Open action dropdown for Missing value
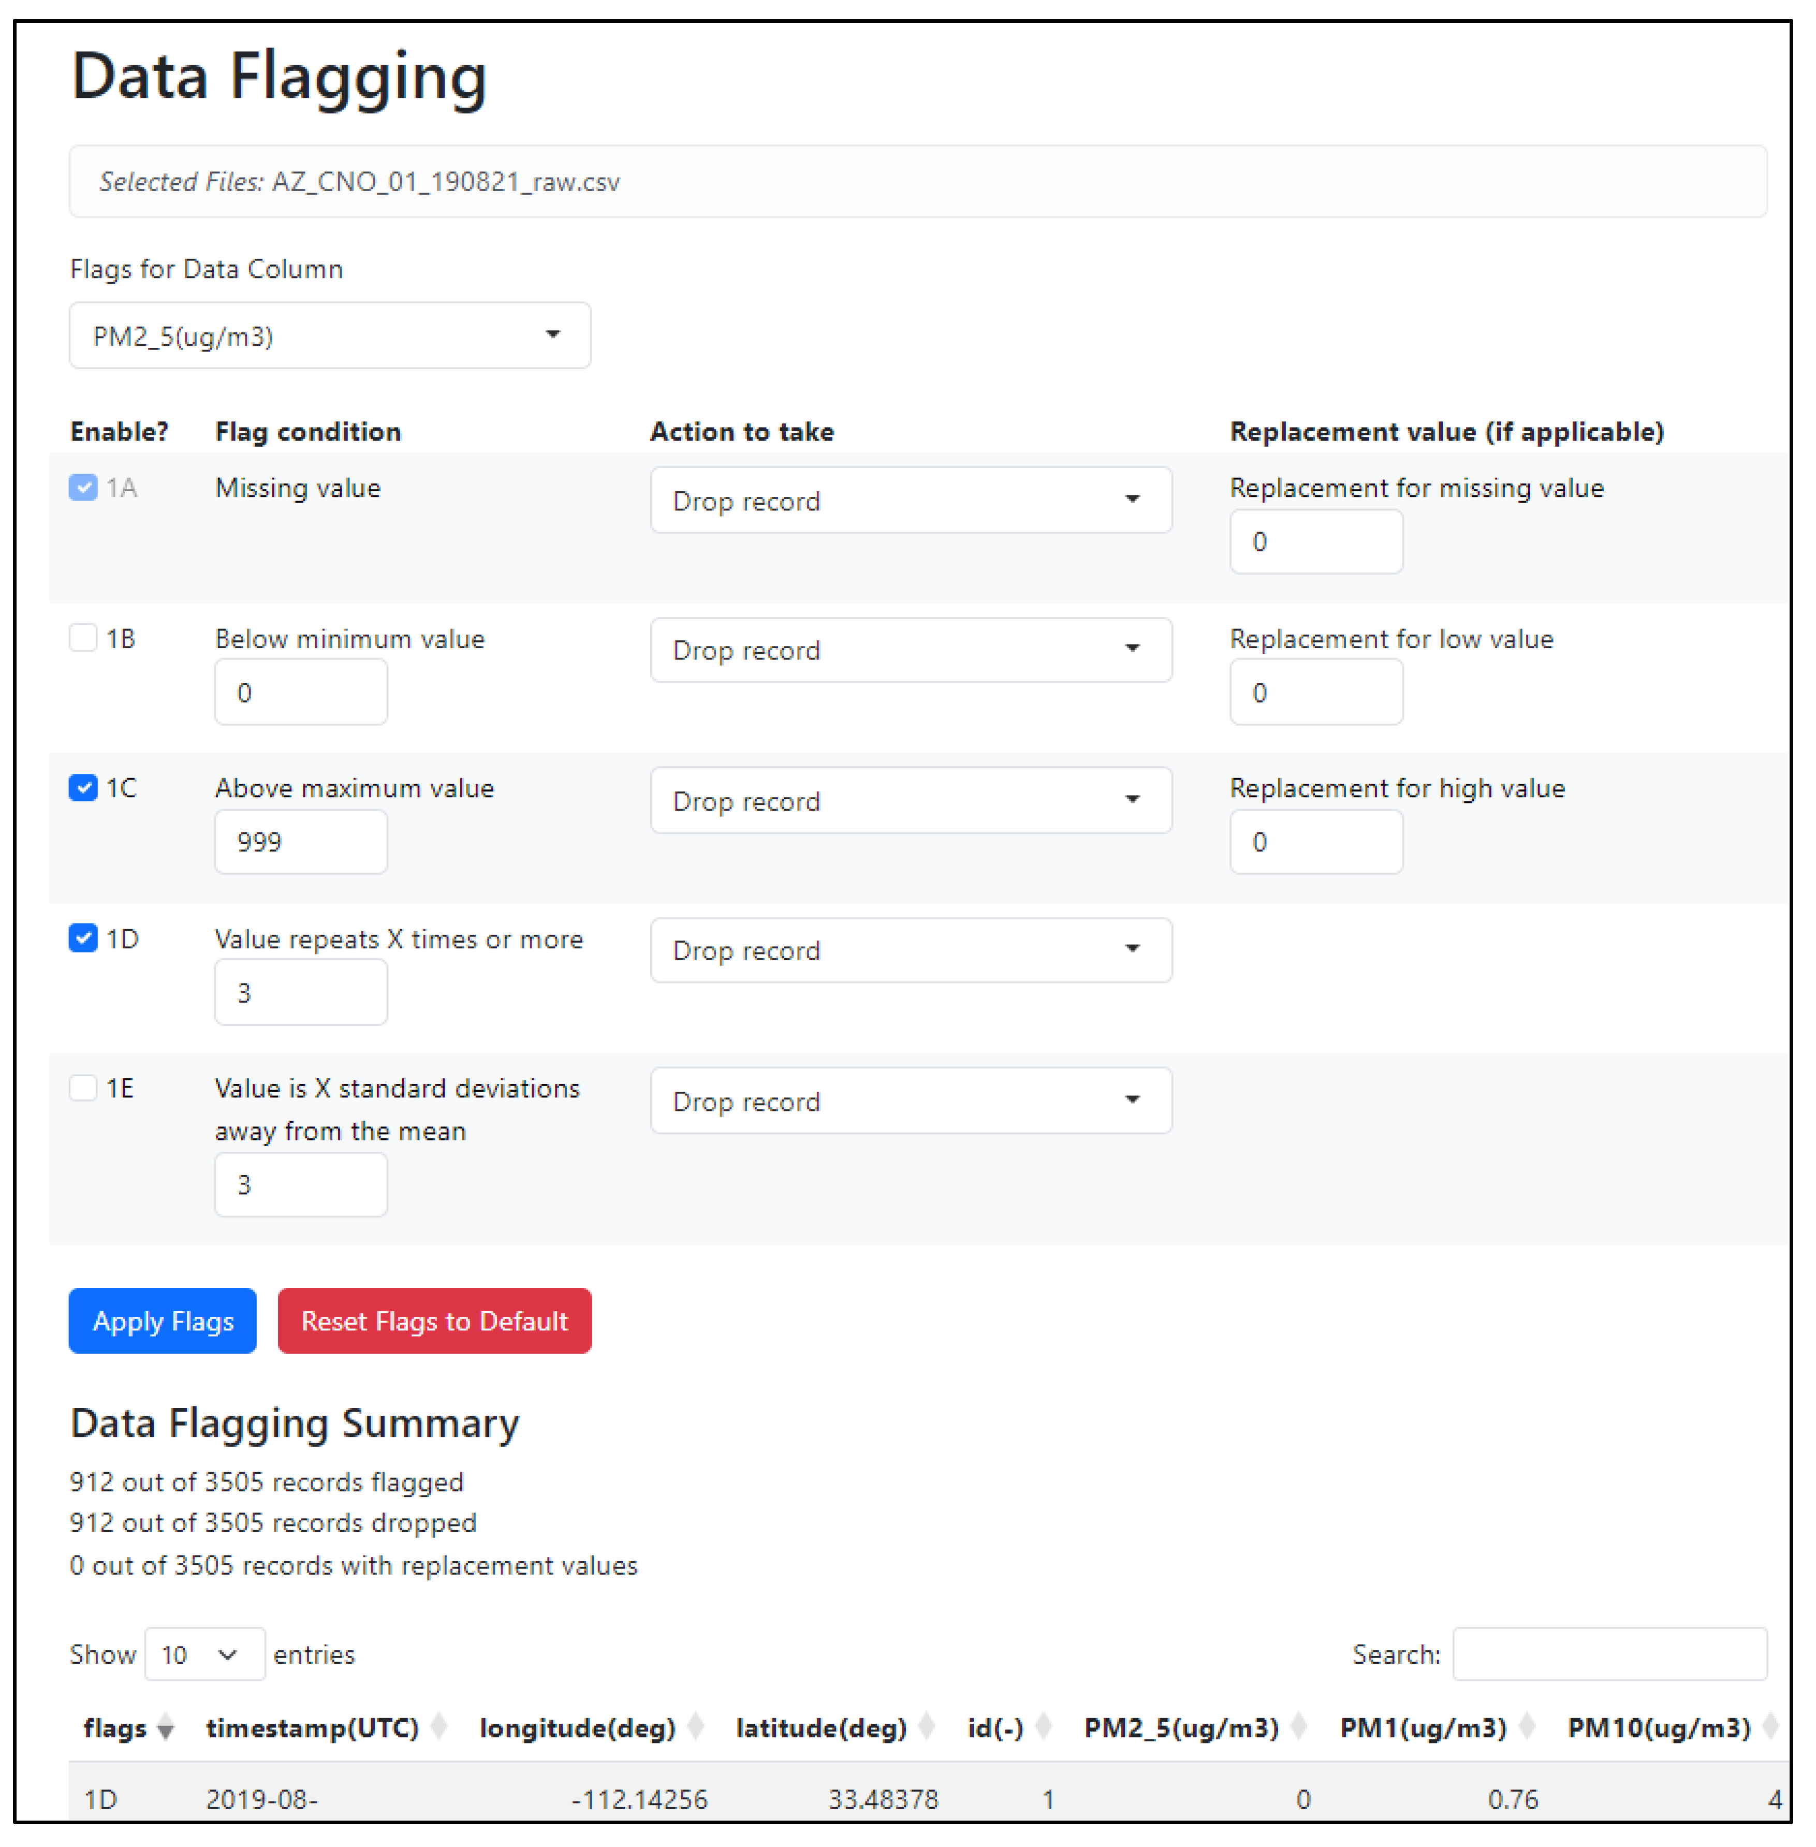 pyautogui.click(x=910, y=501)
